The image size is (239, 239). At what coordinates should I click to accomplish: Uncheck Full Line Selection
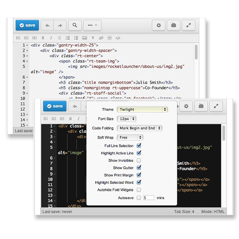coord(139,146)
